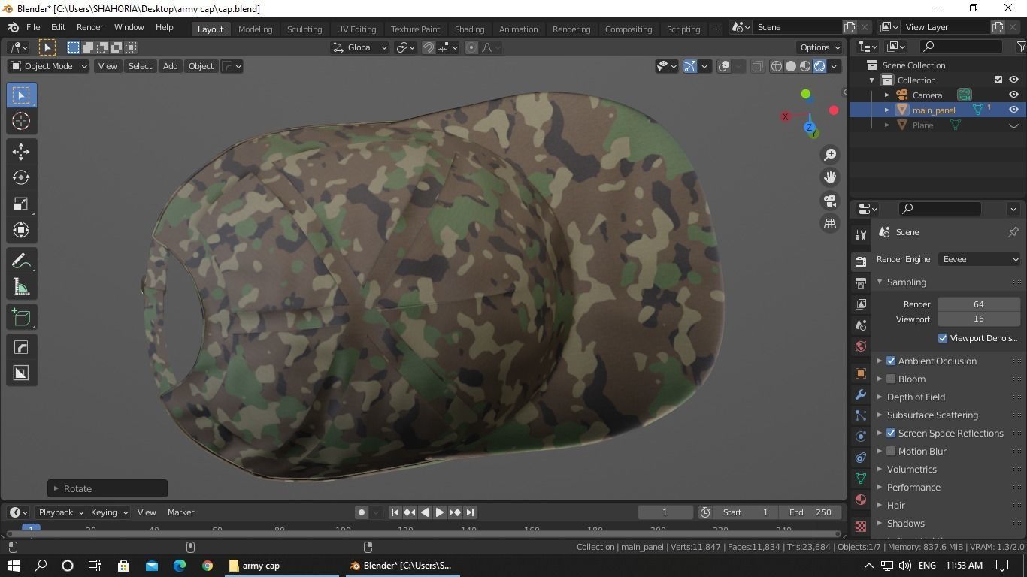Activate the Scale tool
This screenshot has height=577, width=1027.
pos(21,204)
